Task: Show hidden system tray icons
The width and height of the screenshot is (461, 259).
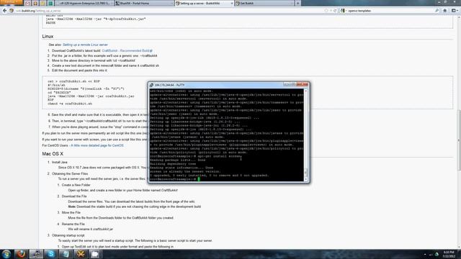Action: click(425, 254)
